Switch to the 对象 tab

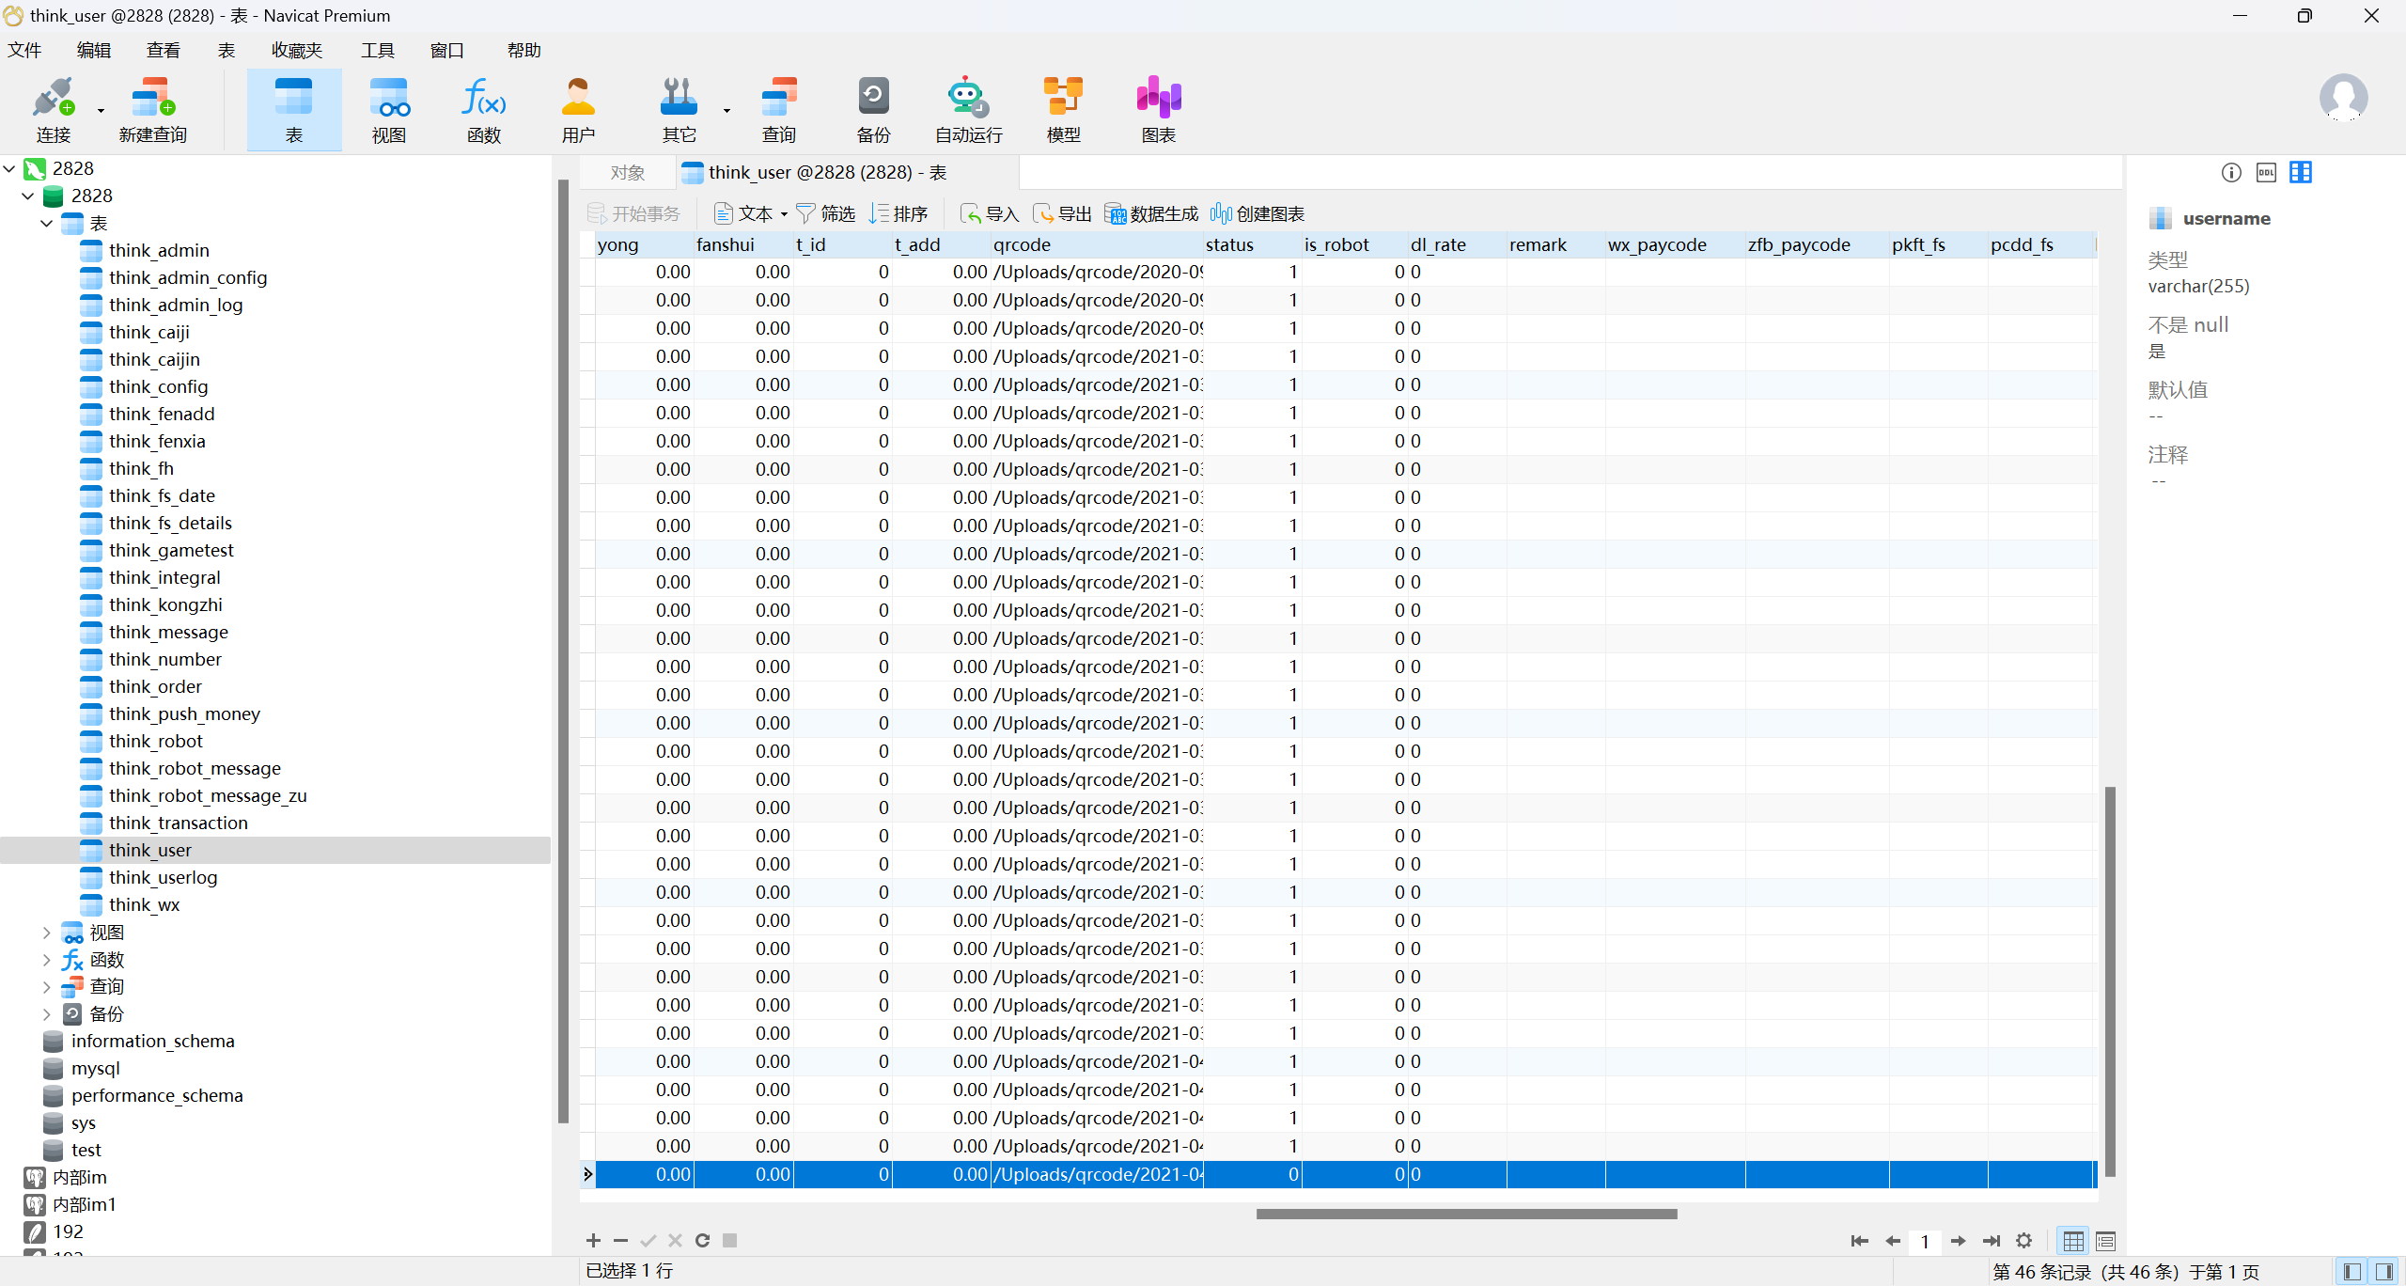(627, 173)
